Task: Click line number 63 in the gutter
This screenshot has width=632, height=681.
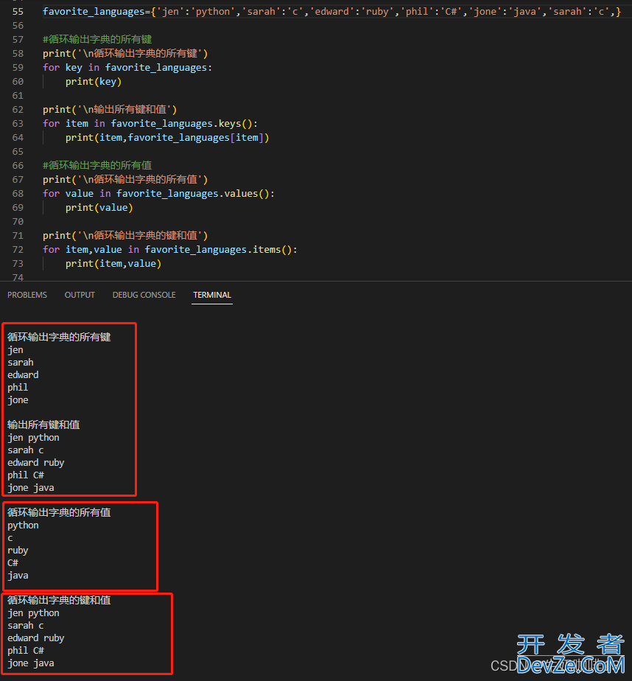Action: point(18,123)
